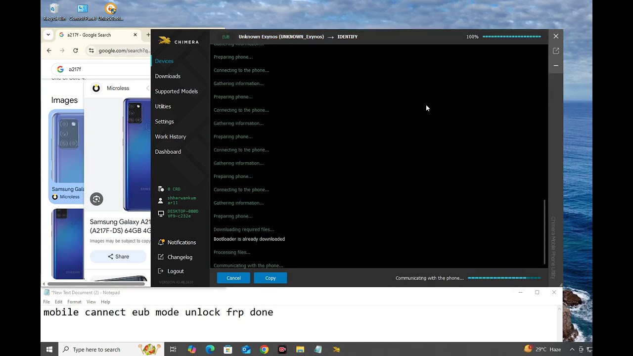Viewport: 633px width, 356px height.
Task: Click the computer monitor icon beside DESKTOP name
Action: 161,214
